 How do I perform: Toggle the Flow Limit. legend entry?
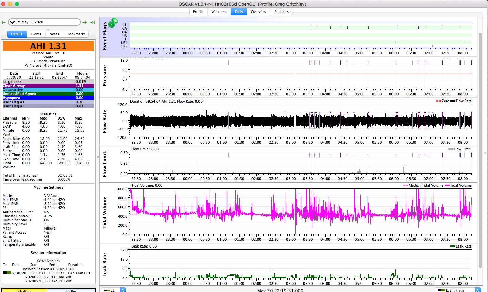(x=460, y=149)
